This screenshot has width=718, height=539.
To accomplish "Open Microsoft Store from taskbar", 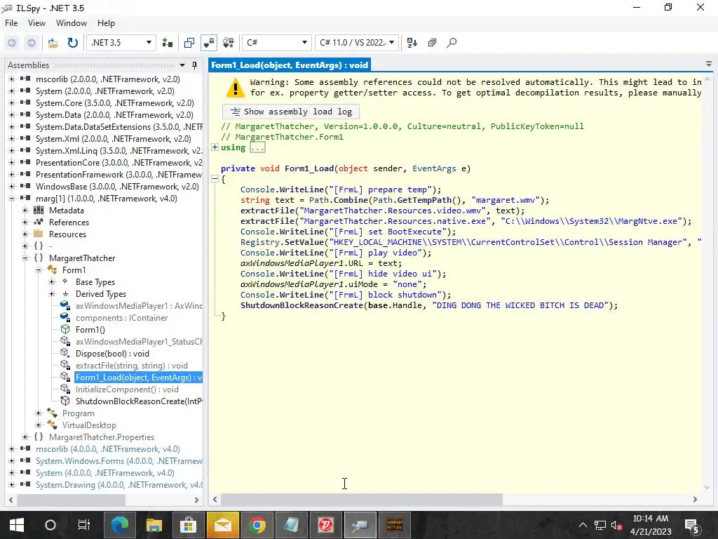I will pos(188,525).
